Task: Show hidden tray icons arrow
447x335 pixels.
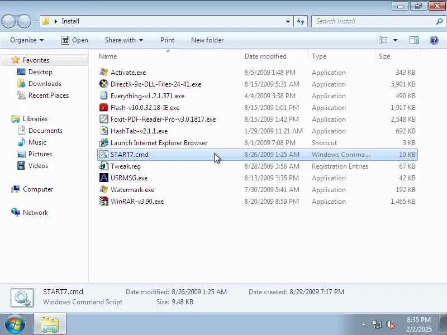Action: click(x=364, y=324)
